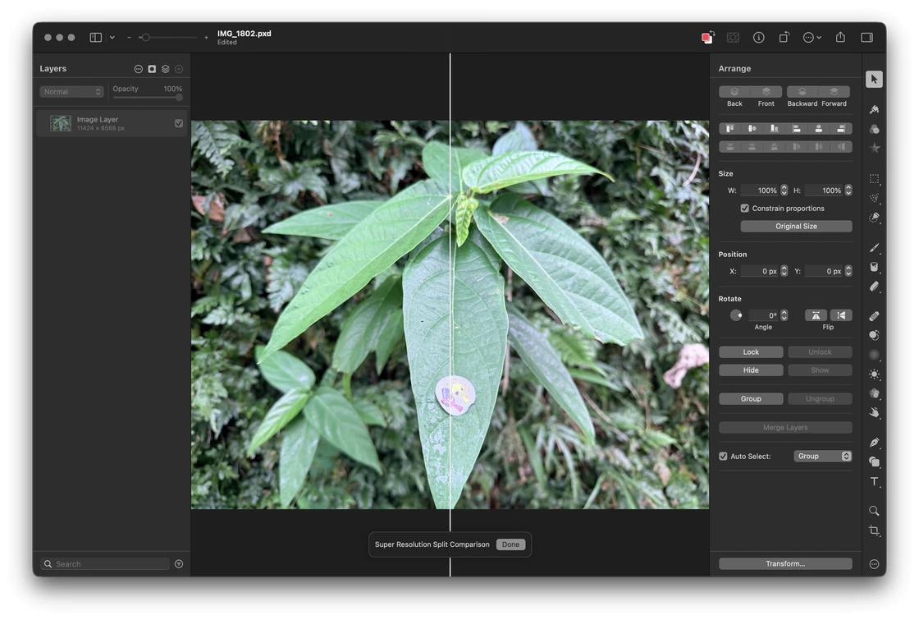Disable the Auto Select checkbox

pyautogui.click(x=723, y=457)
